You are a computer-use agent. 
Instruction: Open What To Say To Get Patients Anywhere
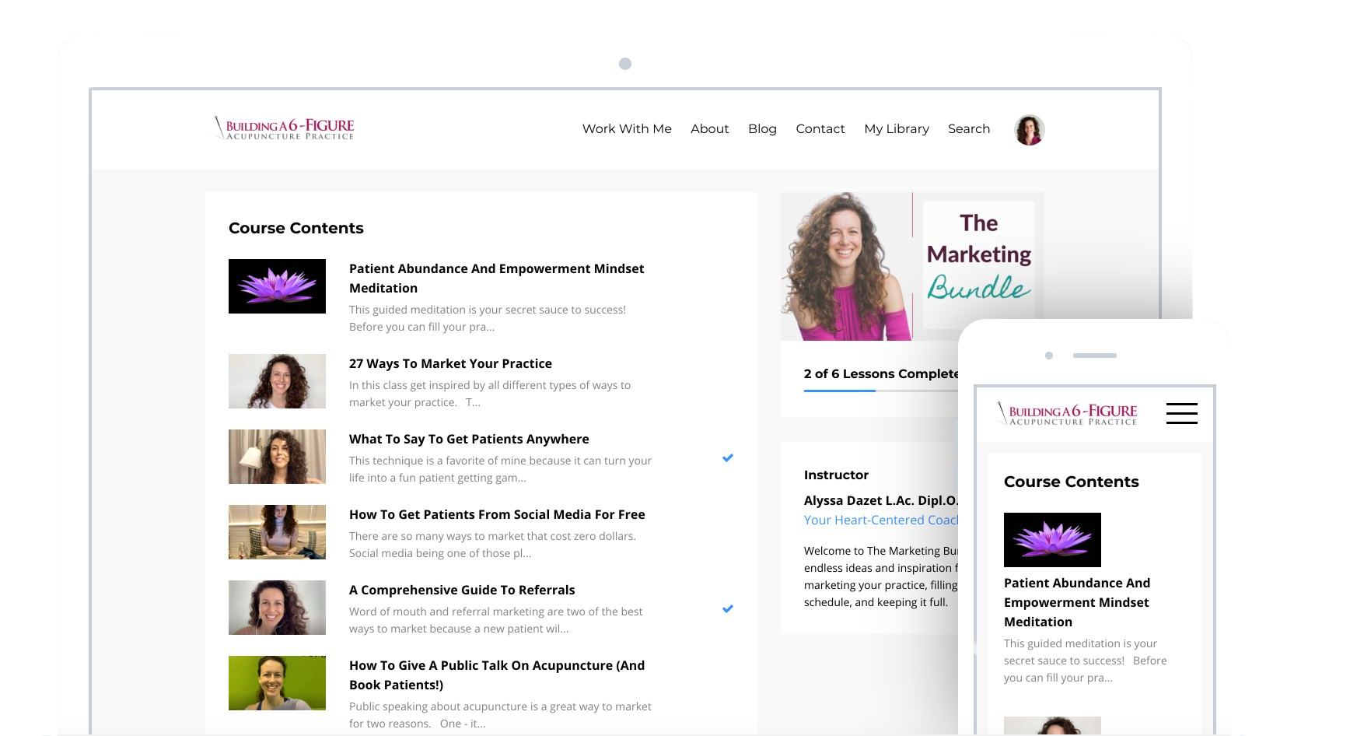point(469,439)
